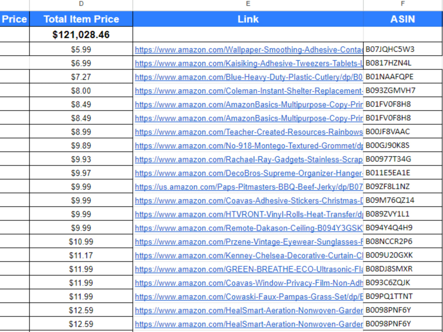Open the Teacher-Created-Resources-Rainbows link
Viewport: 443px width, 332px height.
click(249, 132)
